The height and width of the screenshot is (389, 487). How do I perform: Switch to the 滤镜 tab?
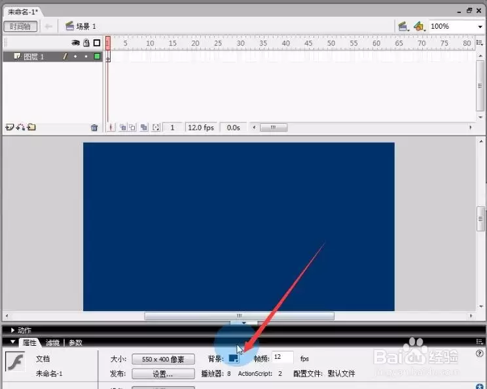(x=52, y=343)
